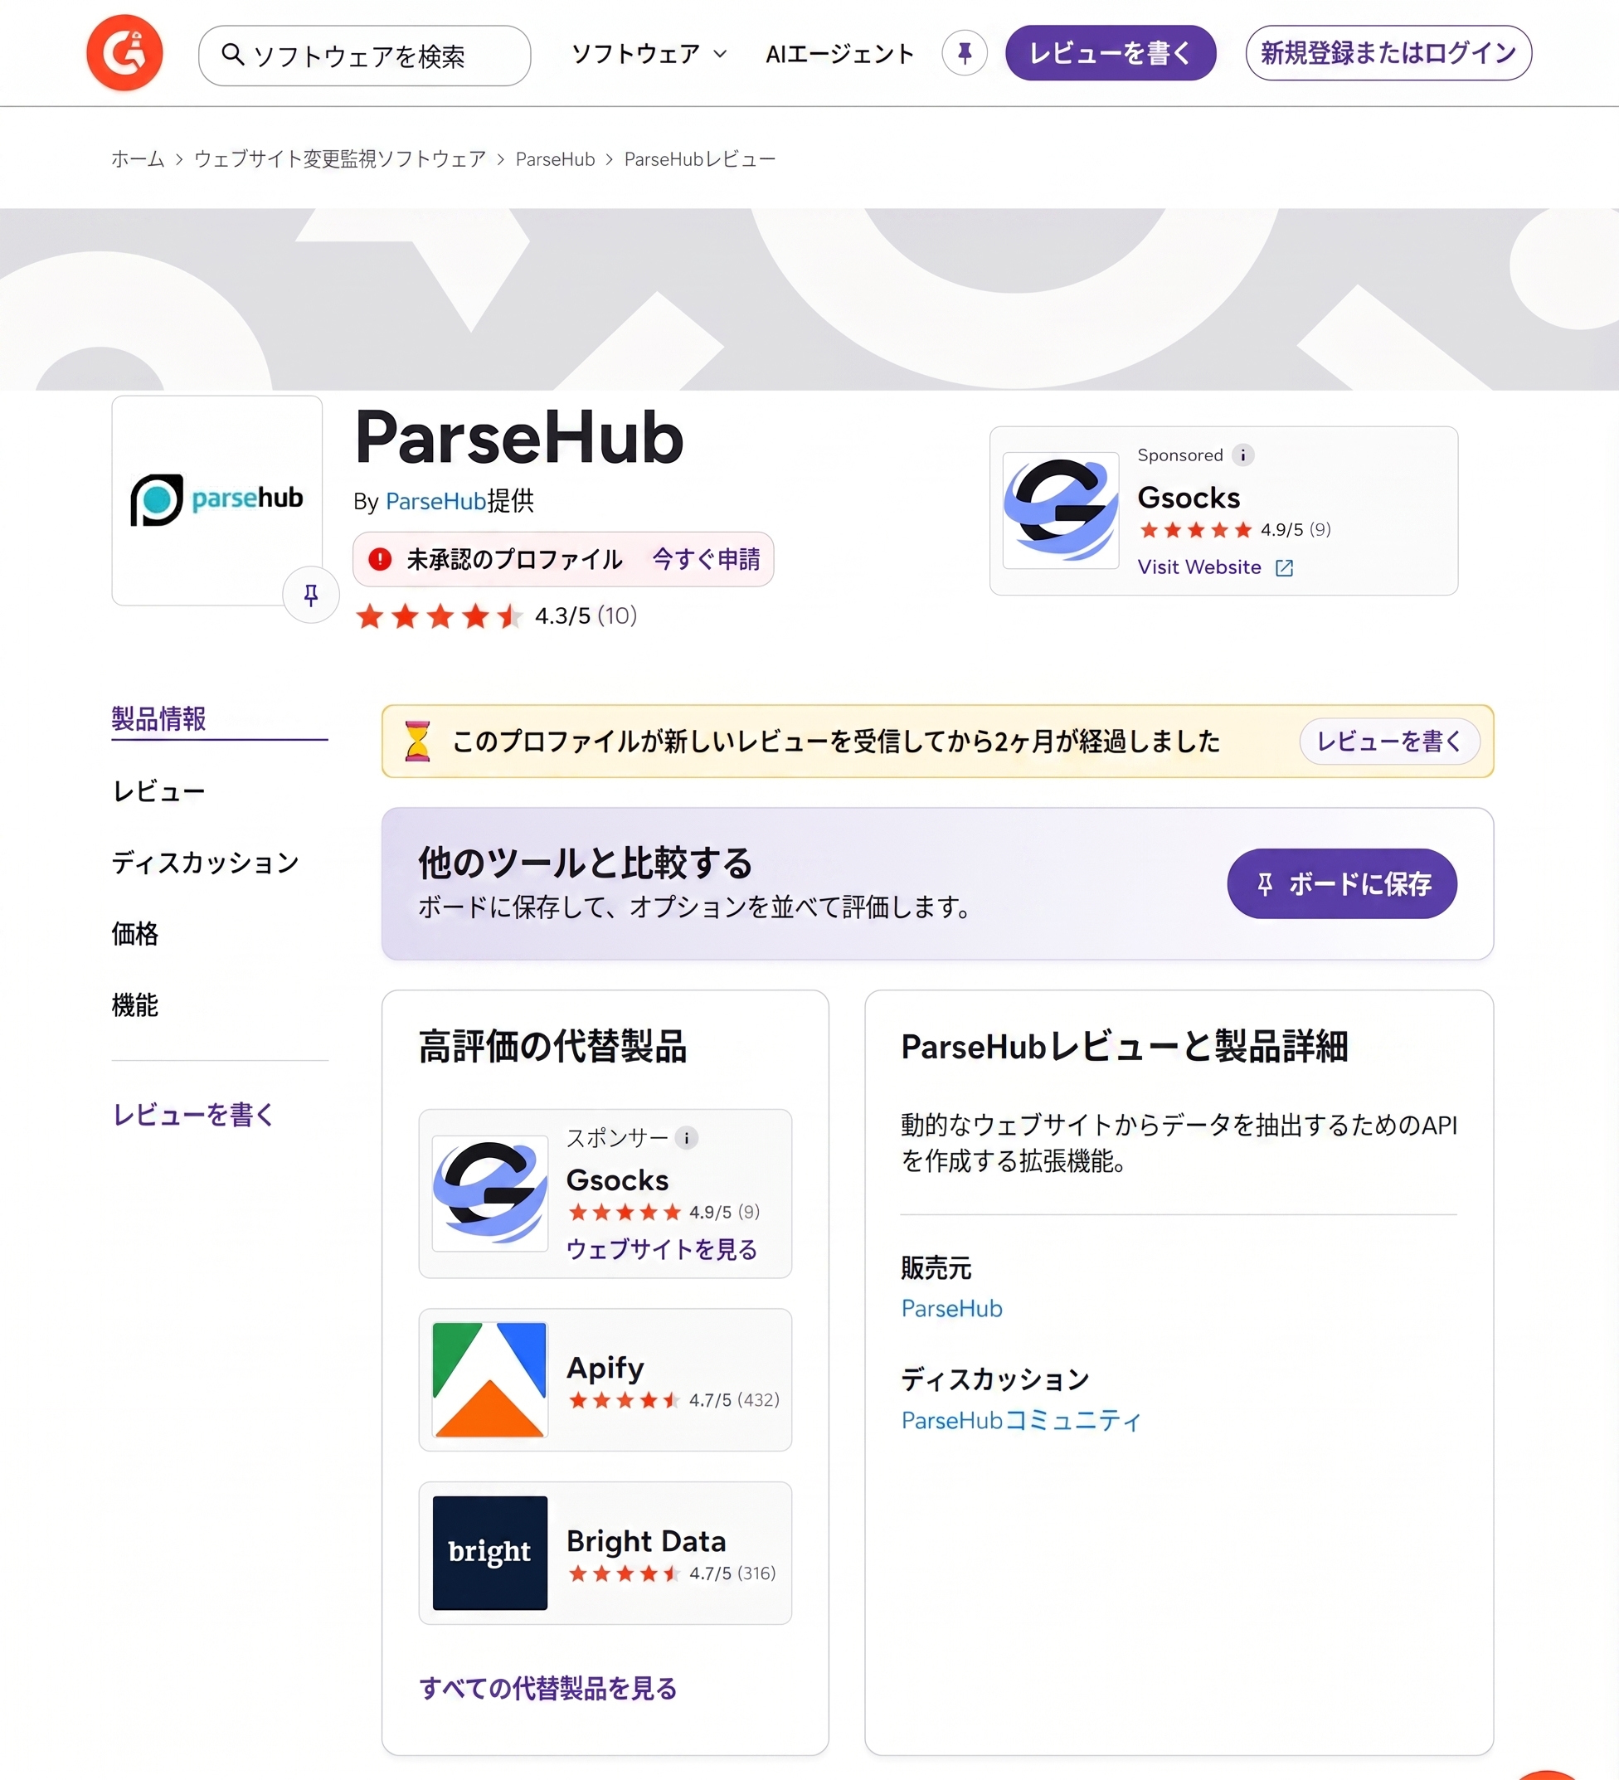
Task: Select the レビュー sidebar tab
Action: (x=159, y=791)
